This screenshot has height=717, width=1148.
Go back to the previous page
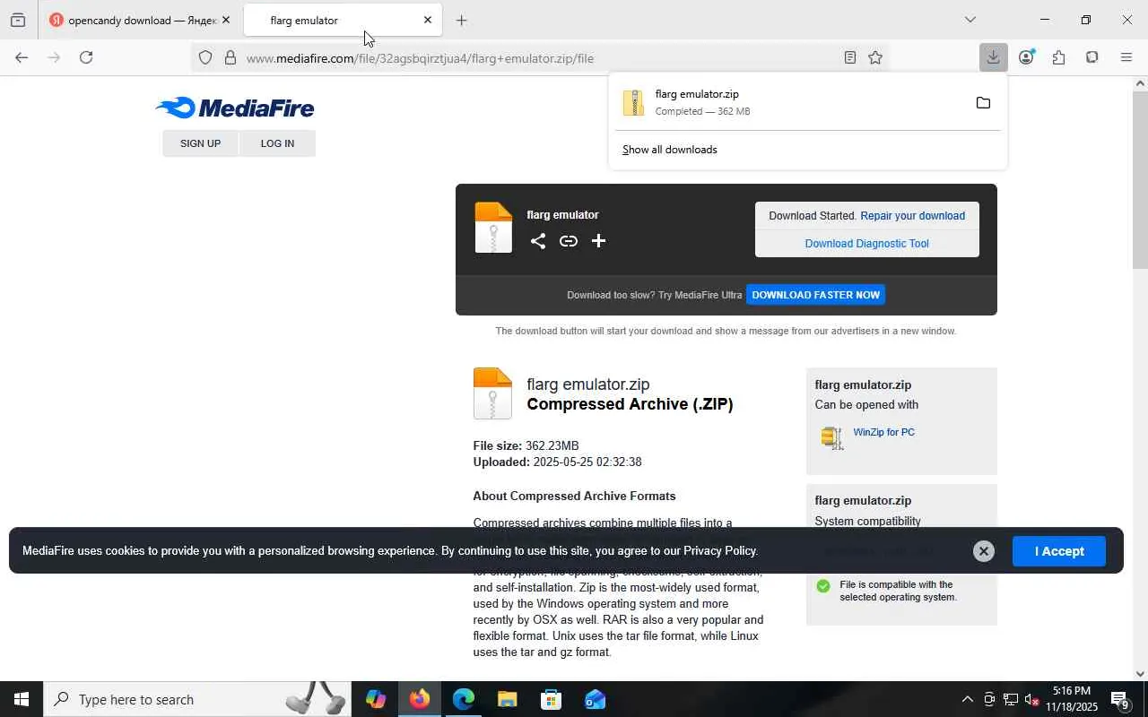coord(22,57)
